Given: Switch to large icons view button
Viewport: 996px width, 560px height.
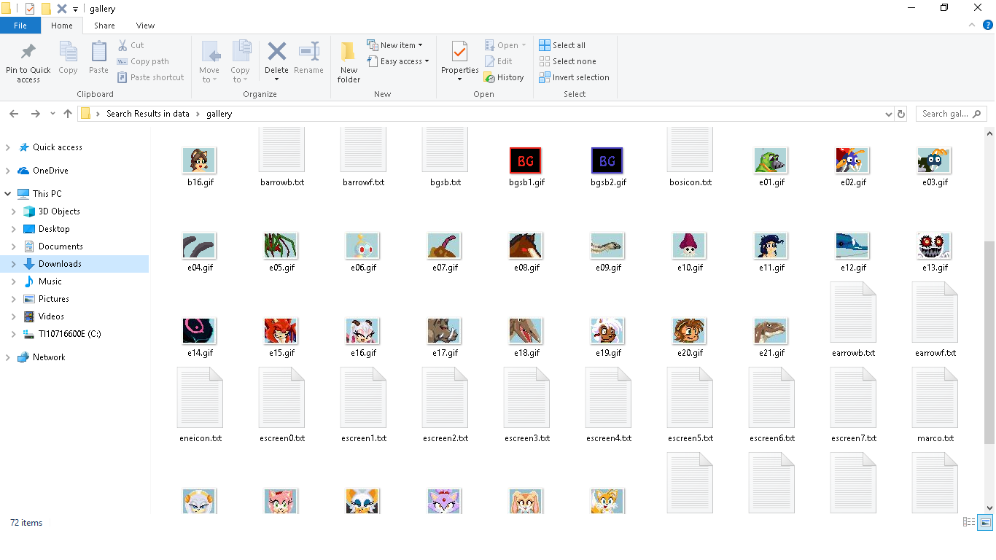Looking at the screenshot, I should tap(985, 522).
